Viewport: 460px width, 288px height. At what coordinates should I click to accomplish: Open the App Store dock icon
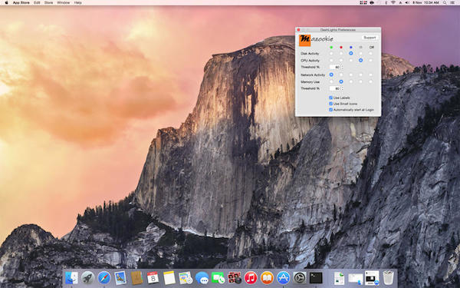pyautogui.click(x=284, y=278)
